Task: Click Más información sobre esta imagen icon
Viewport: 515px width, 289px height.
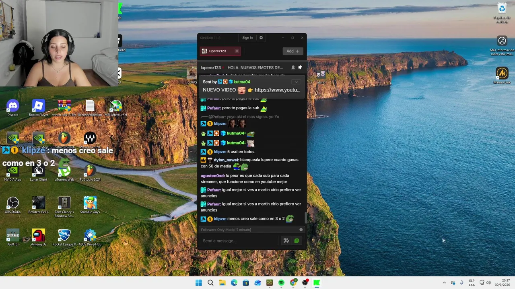Action: coord(502,46)
